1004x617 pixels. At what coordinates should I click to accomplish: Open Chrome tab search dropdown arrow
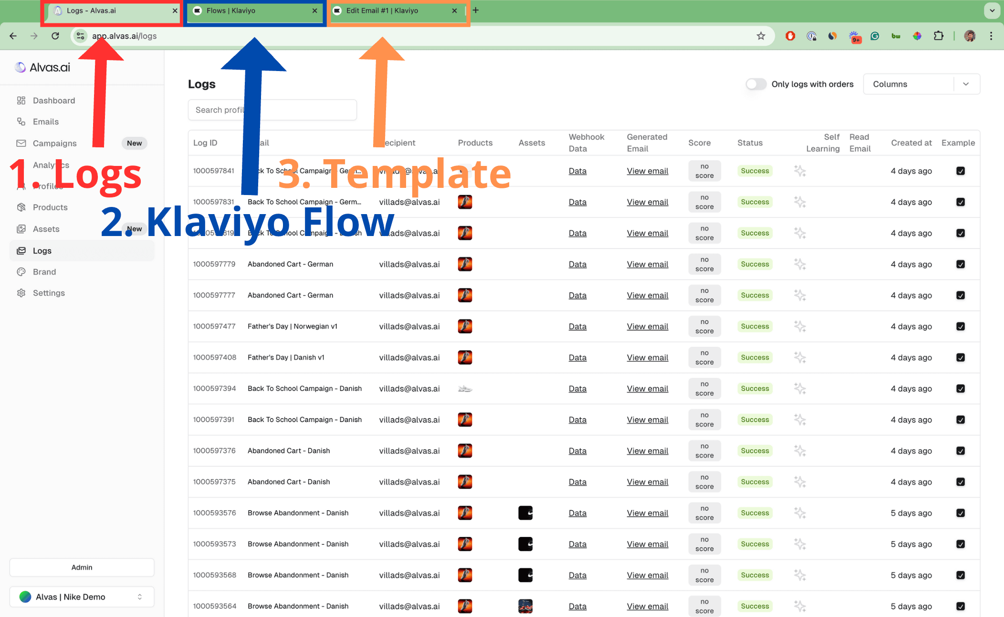pyautogui.click(x=992, y=10)
